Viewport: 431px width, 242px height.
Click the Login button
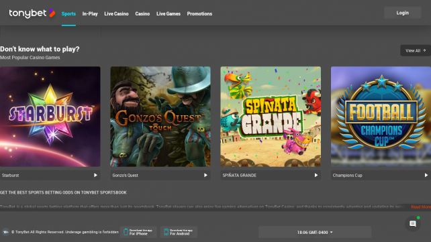(x=402, y=13)
